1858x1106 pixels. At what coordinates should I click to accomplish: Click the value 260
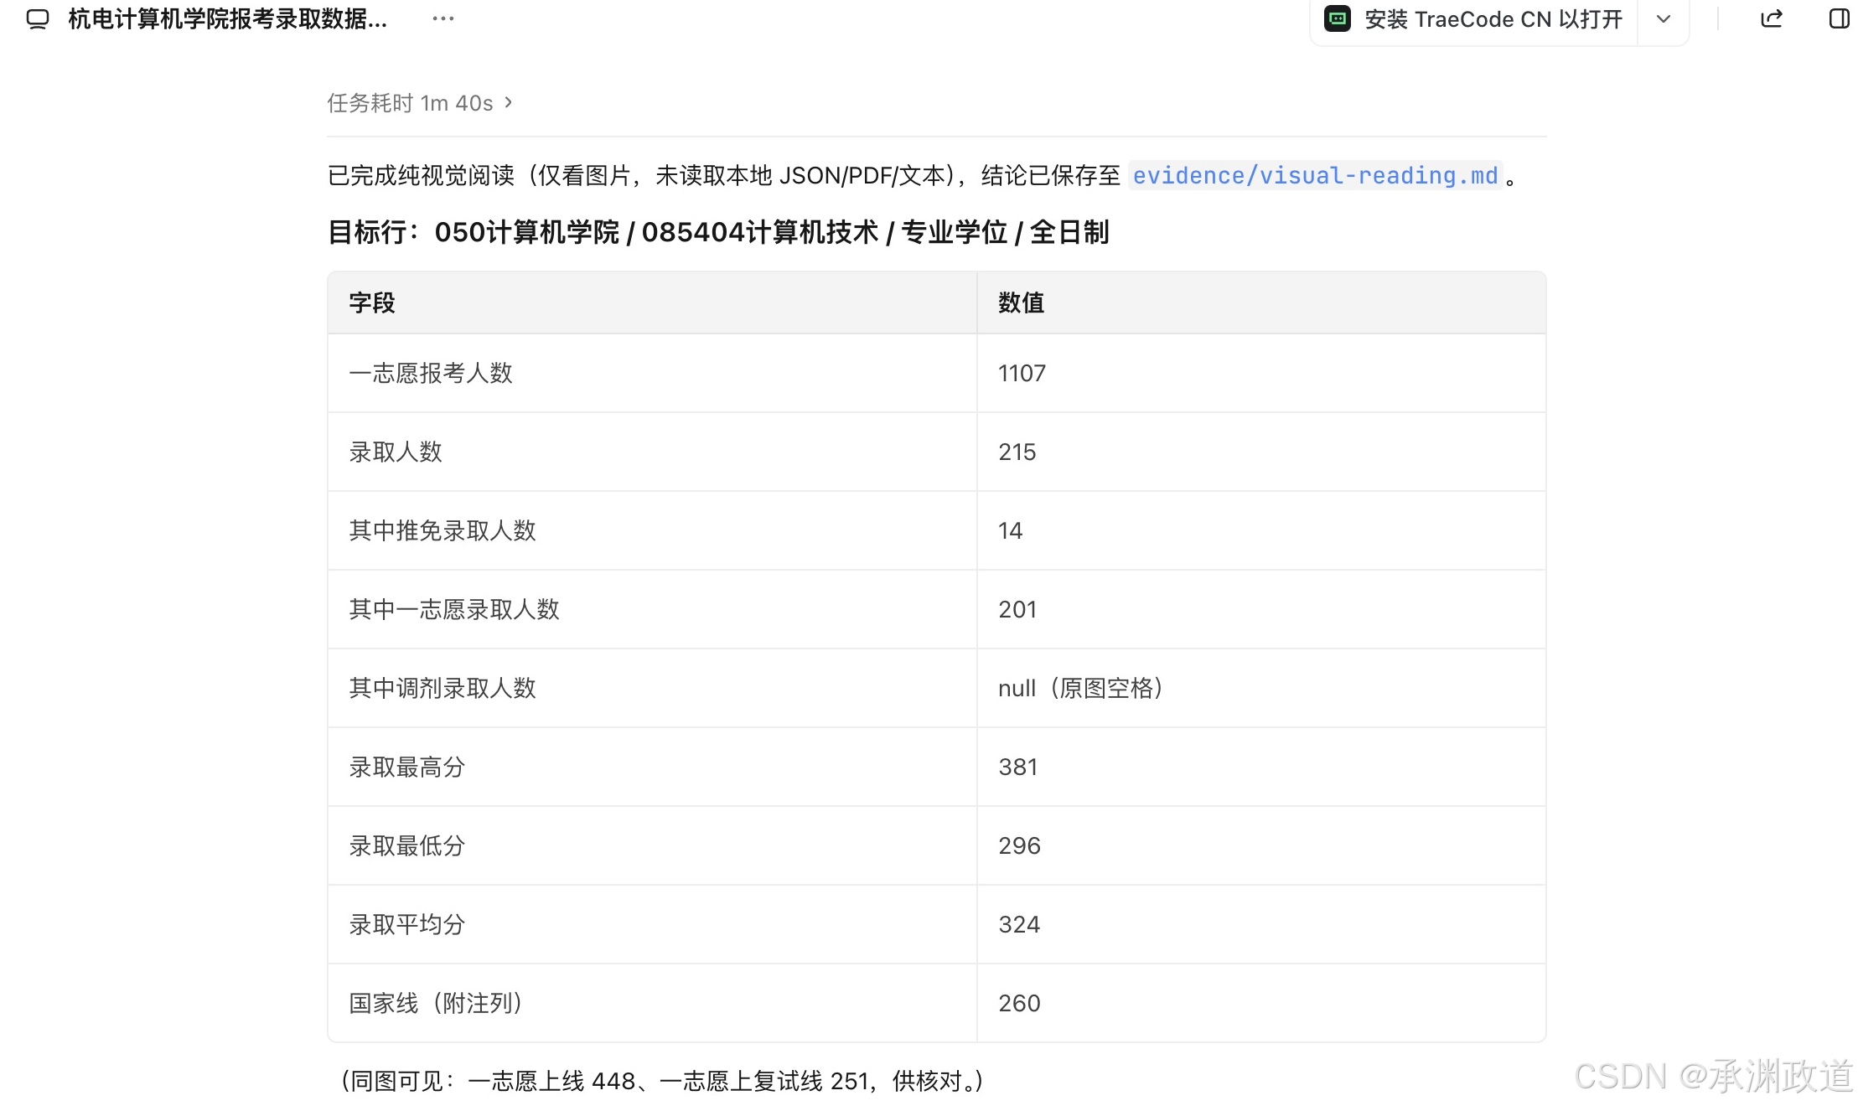(1019, 1003)
